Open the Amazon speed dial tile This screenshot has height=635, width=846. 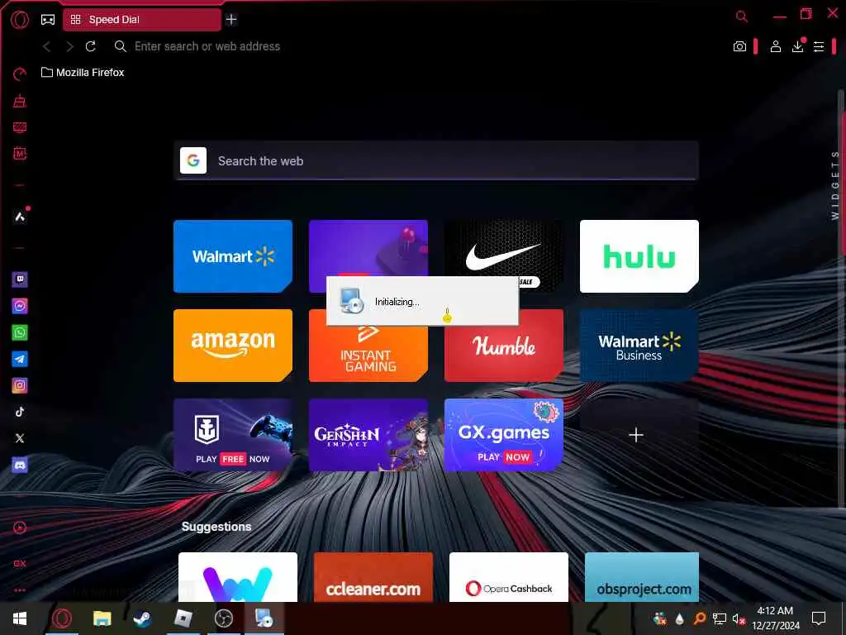[x=233, y=346]
